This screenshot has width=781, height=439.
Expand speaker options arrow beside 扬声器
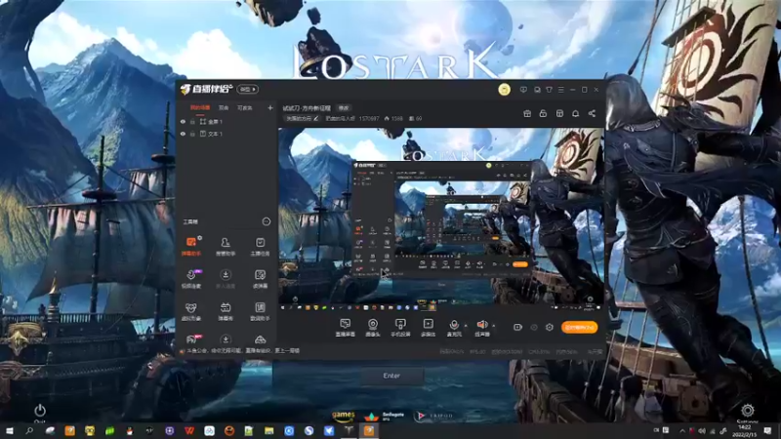[493, 326]
